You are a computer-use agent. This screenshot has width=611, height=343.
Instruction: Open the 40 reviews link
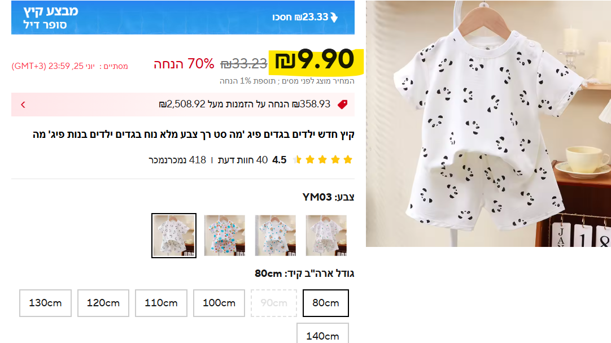pyautogui.click(x=243, y=160)
